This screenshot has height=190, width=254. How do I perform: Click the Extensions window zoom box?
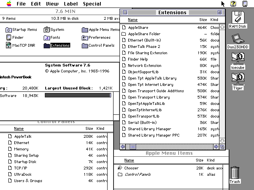tap(219, 12)
